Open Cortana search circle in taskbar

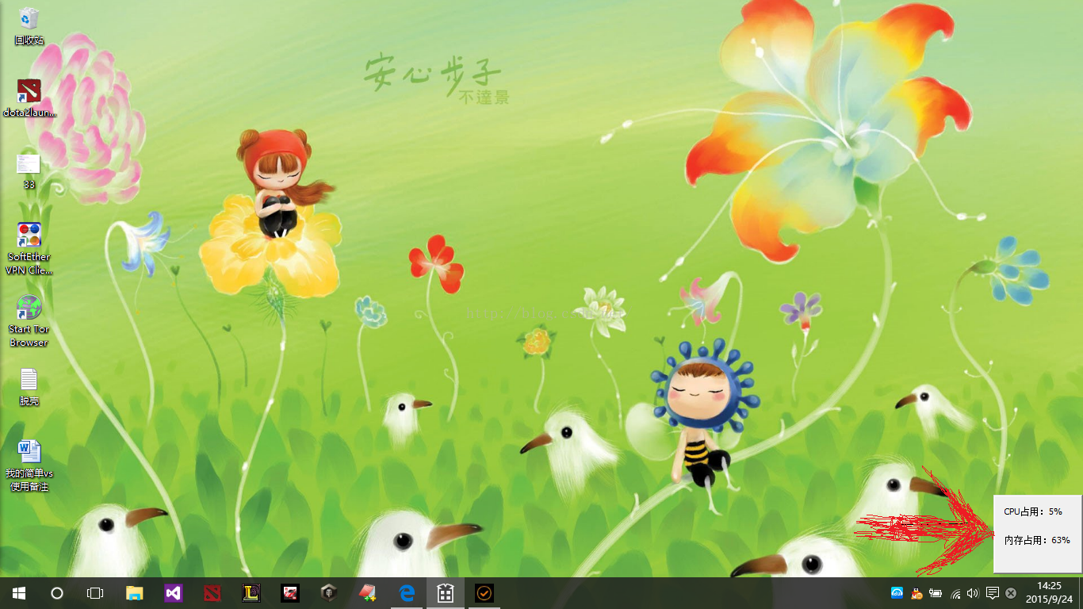(x=57, y=593)
